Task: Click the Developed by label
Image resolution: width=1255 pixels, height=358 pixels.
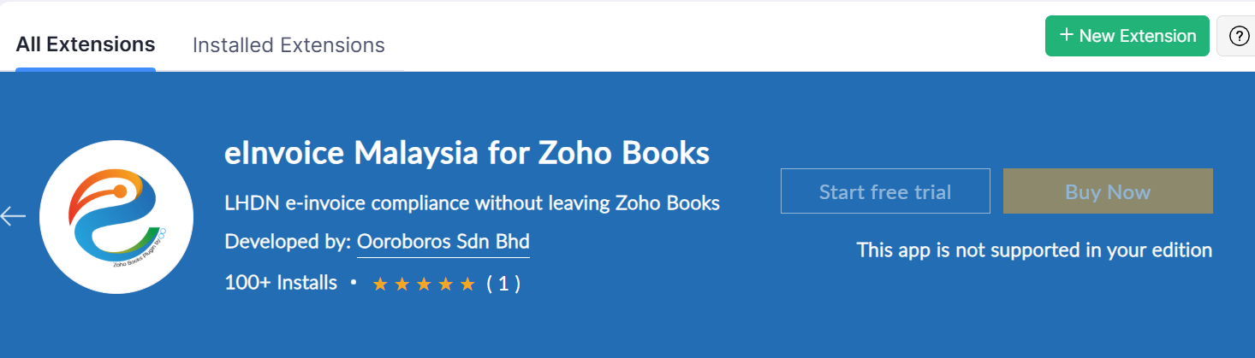Action: point(286,241)
